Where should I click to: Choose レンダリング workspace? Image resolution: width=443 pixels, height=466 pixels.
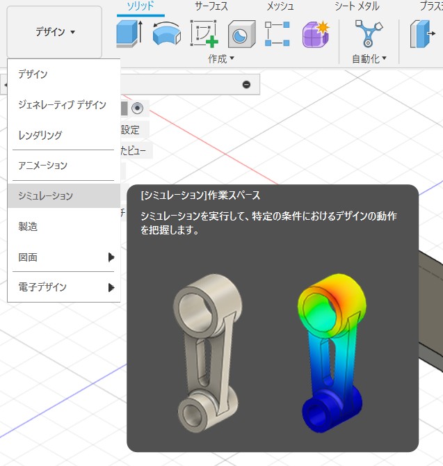tap(64, 135)
